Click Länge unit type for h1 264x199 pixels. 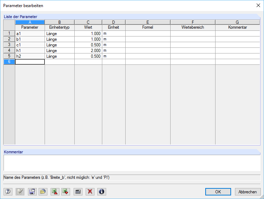59,51
